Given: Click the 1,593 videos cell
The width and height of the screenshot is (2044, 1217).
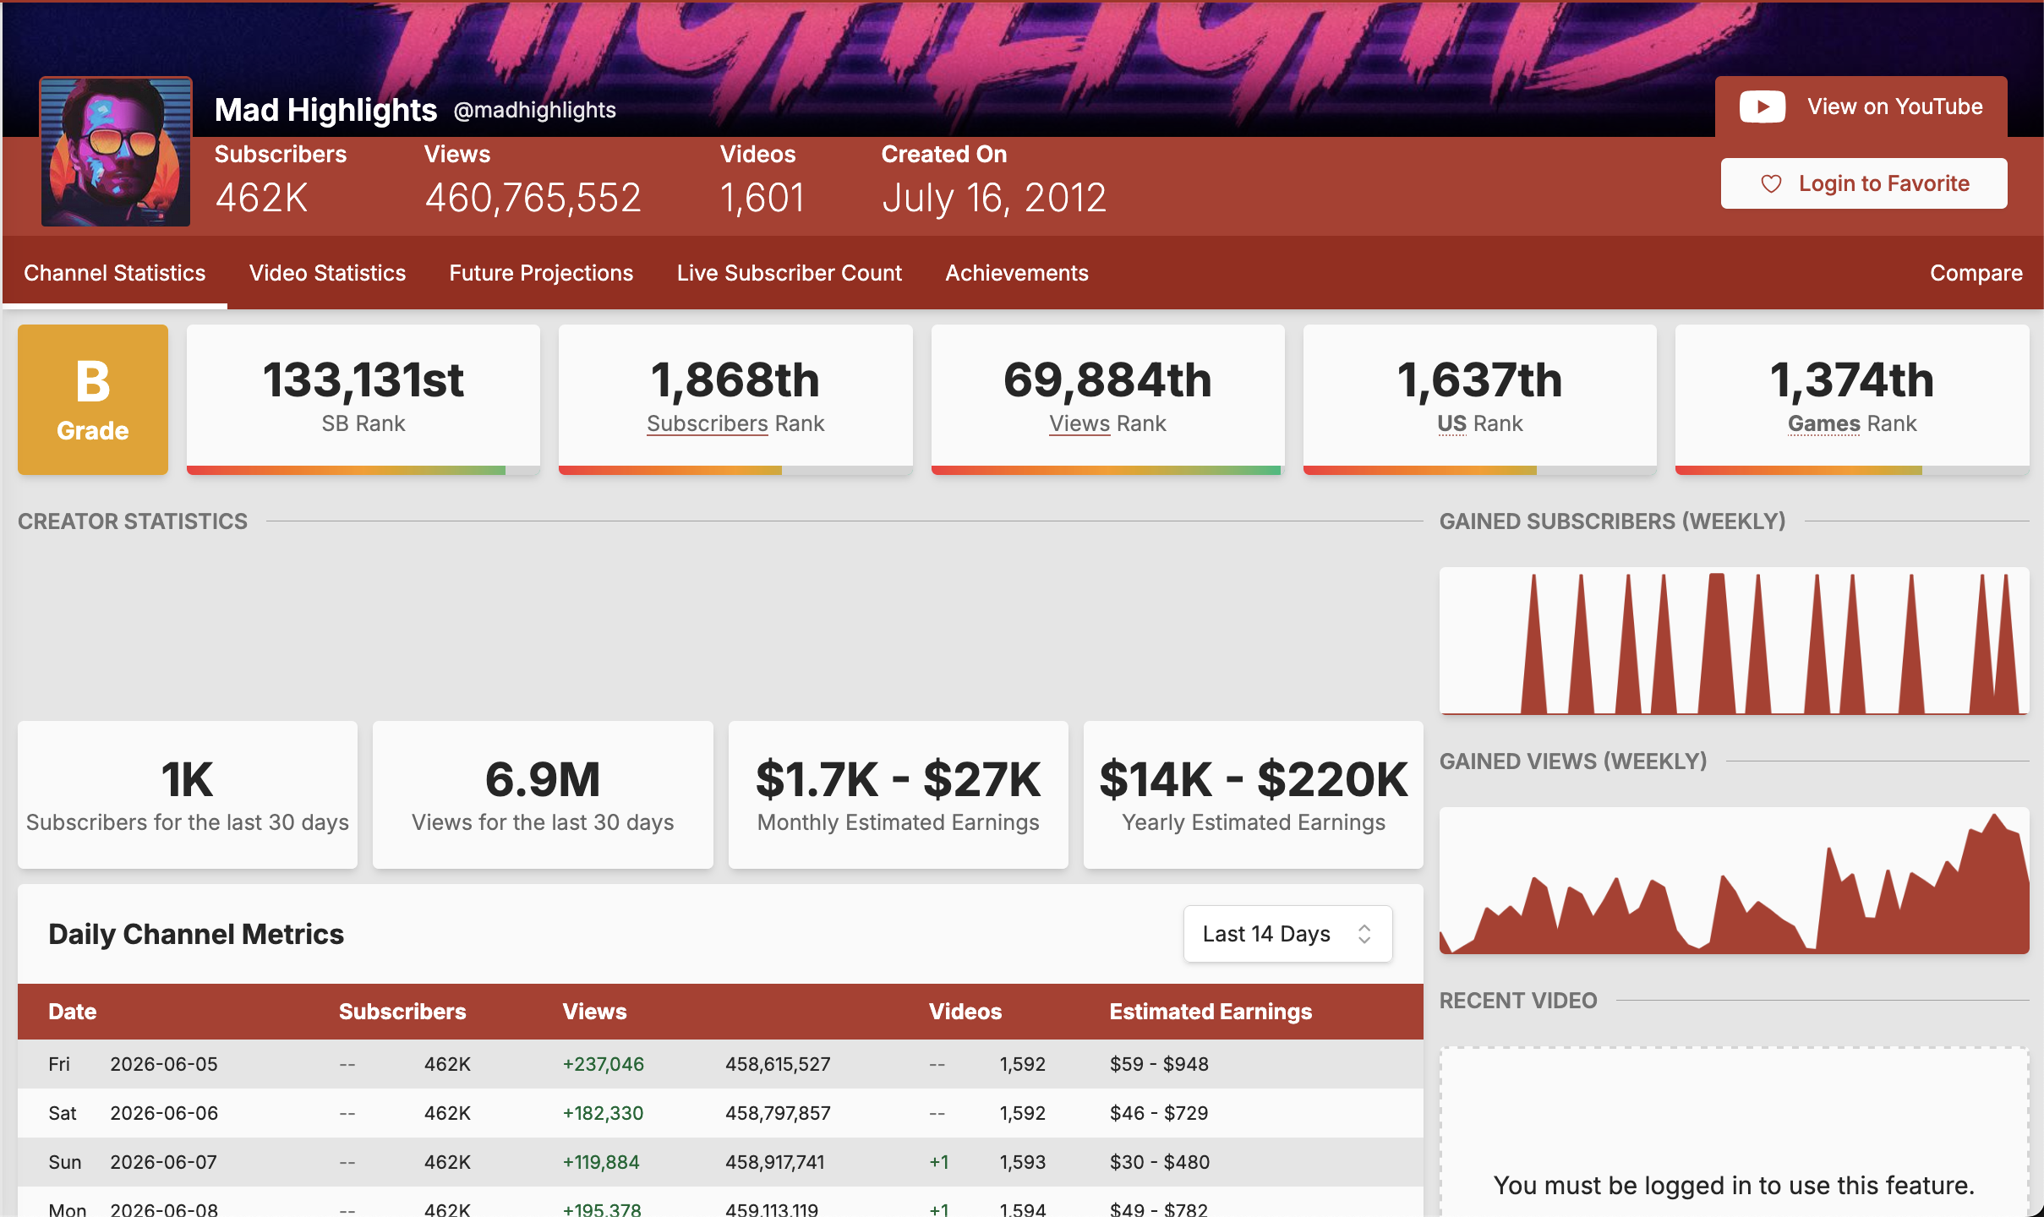Looking at the screenshot, I should 1023,1162.
